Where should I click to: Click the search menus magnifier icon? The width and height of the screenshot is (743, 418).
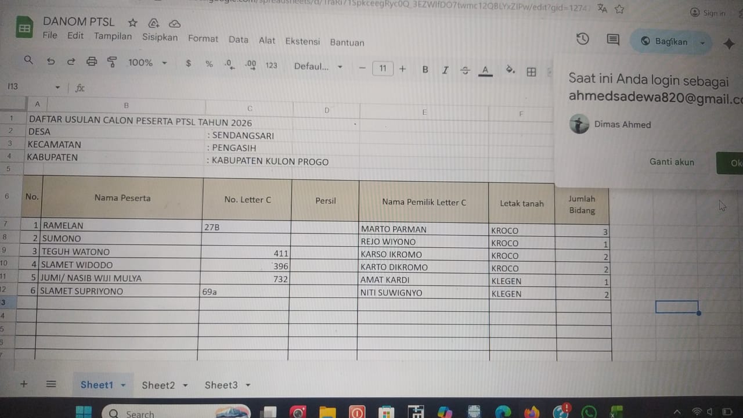pyautogui.click(x=28, y=60)
